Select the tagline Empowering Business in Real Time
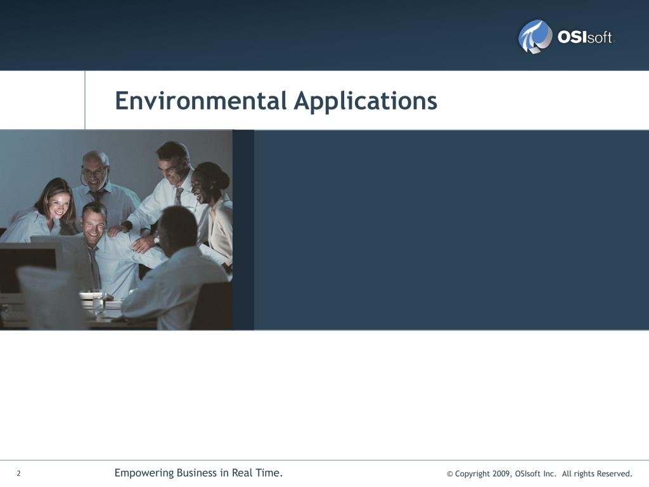Image resolution: width=649 pixels, height=487 pixels. pos(198,473)
